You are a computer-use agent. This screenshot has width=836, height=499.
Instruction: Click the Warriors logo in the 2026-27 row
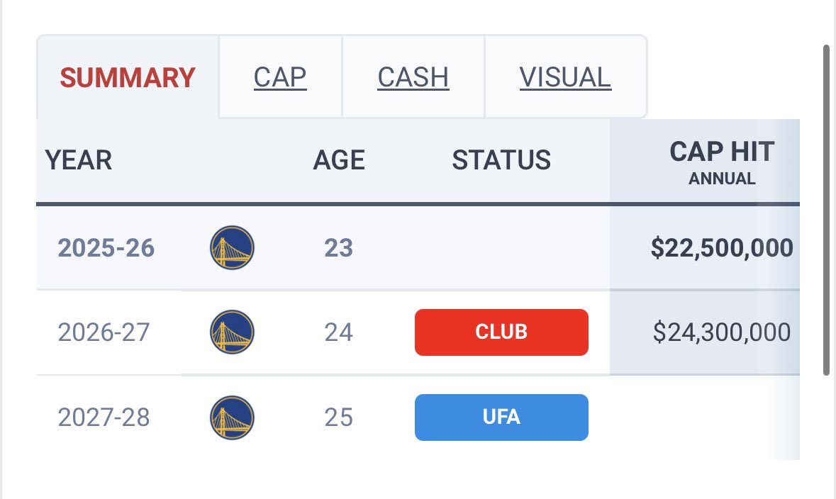click(x=232, y=332)
